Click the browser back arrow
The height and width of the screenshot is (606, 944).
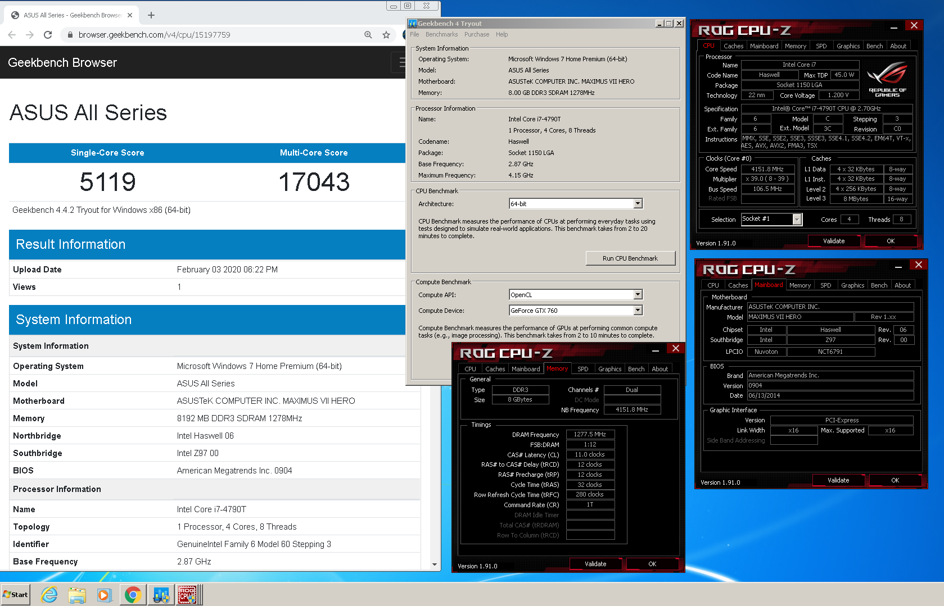pyautogui.click(x=12, y=35)
